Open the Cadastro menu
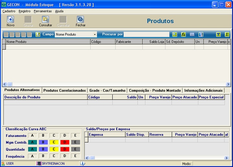The height and width of the screenshot is (167, 233). pos(9,11)
